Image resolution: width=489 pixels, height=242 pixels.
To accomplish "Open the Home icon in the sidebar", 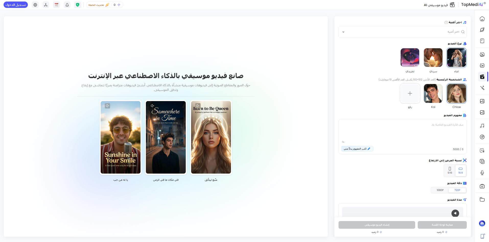I will (482, 19).
